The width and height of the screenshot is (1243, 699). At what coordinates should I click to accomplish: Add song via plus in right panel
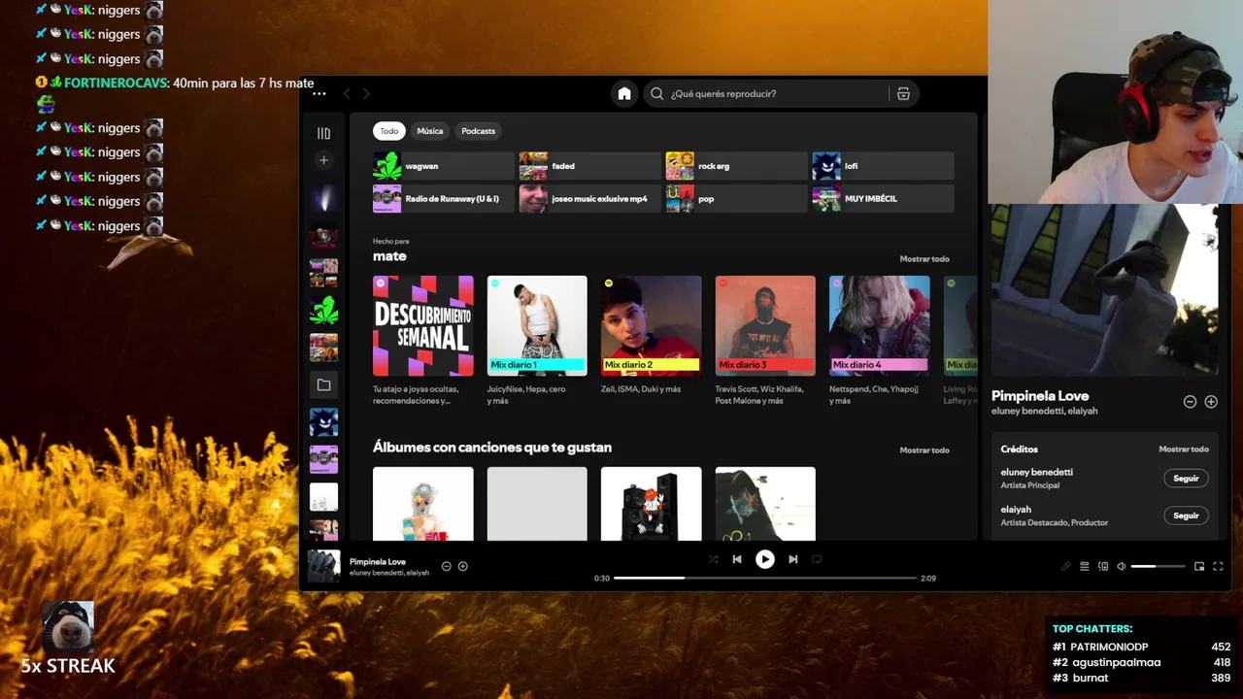(x=1211, y=402)
